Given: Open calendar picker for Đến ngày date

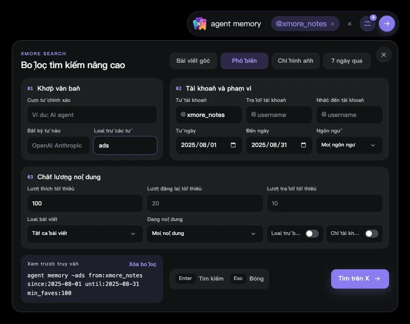Looking at the screenshot, I should 303,145.
